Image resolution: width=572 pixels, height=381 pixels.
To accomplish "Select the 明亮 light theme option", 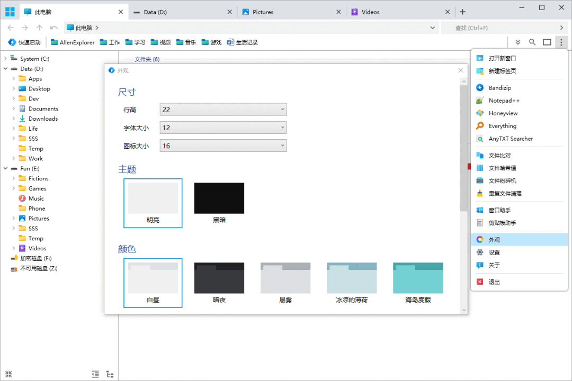I will click(153, 203).
